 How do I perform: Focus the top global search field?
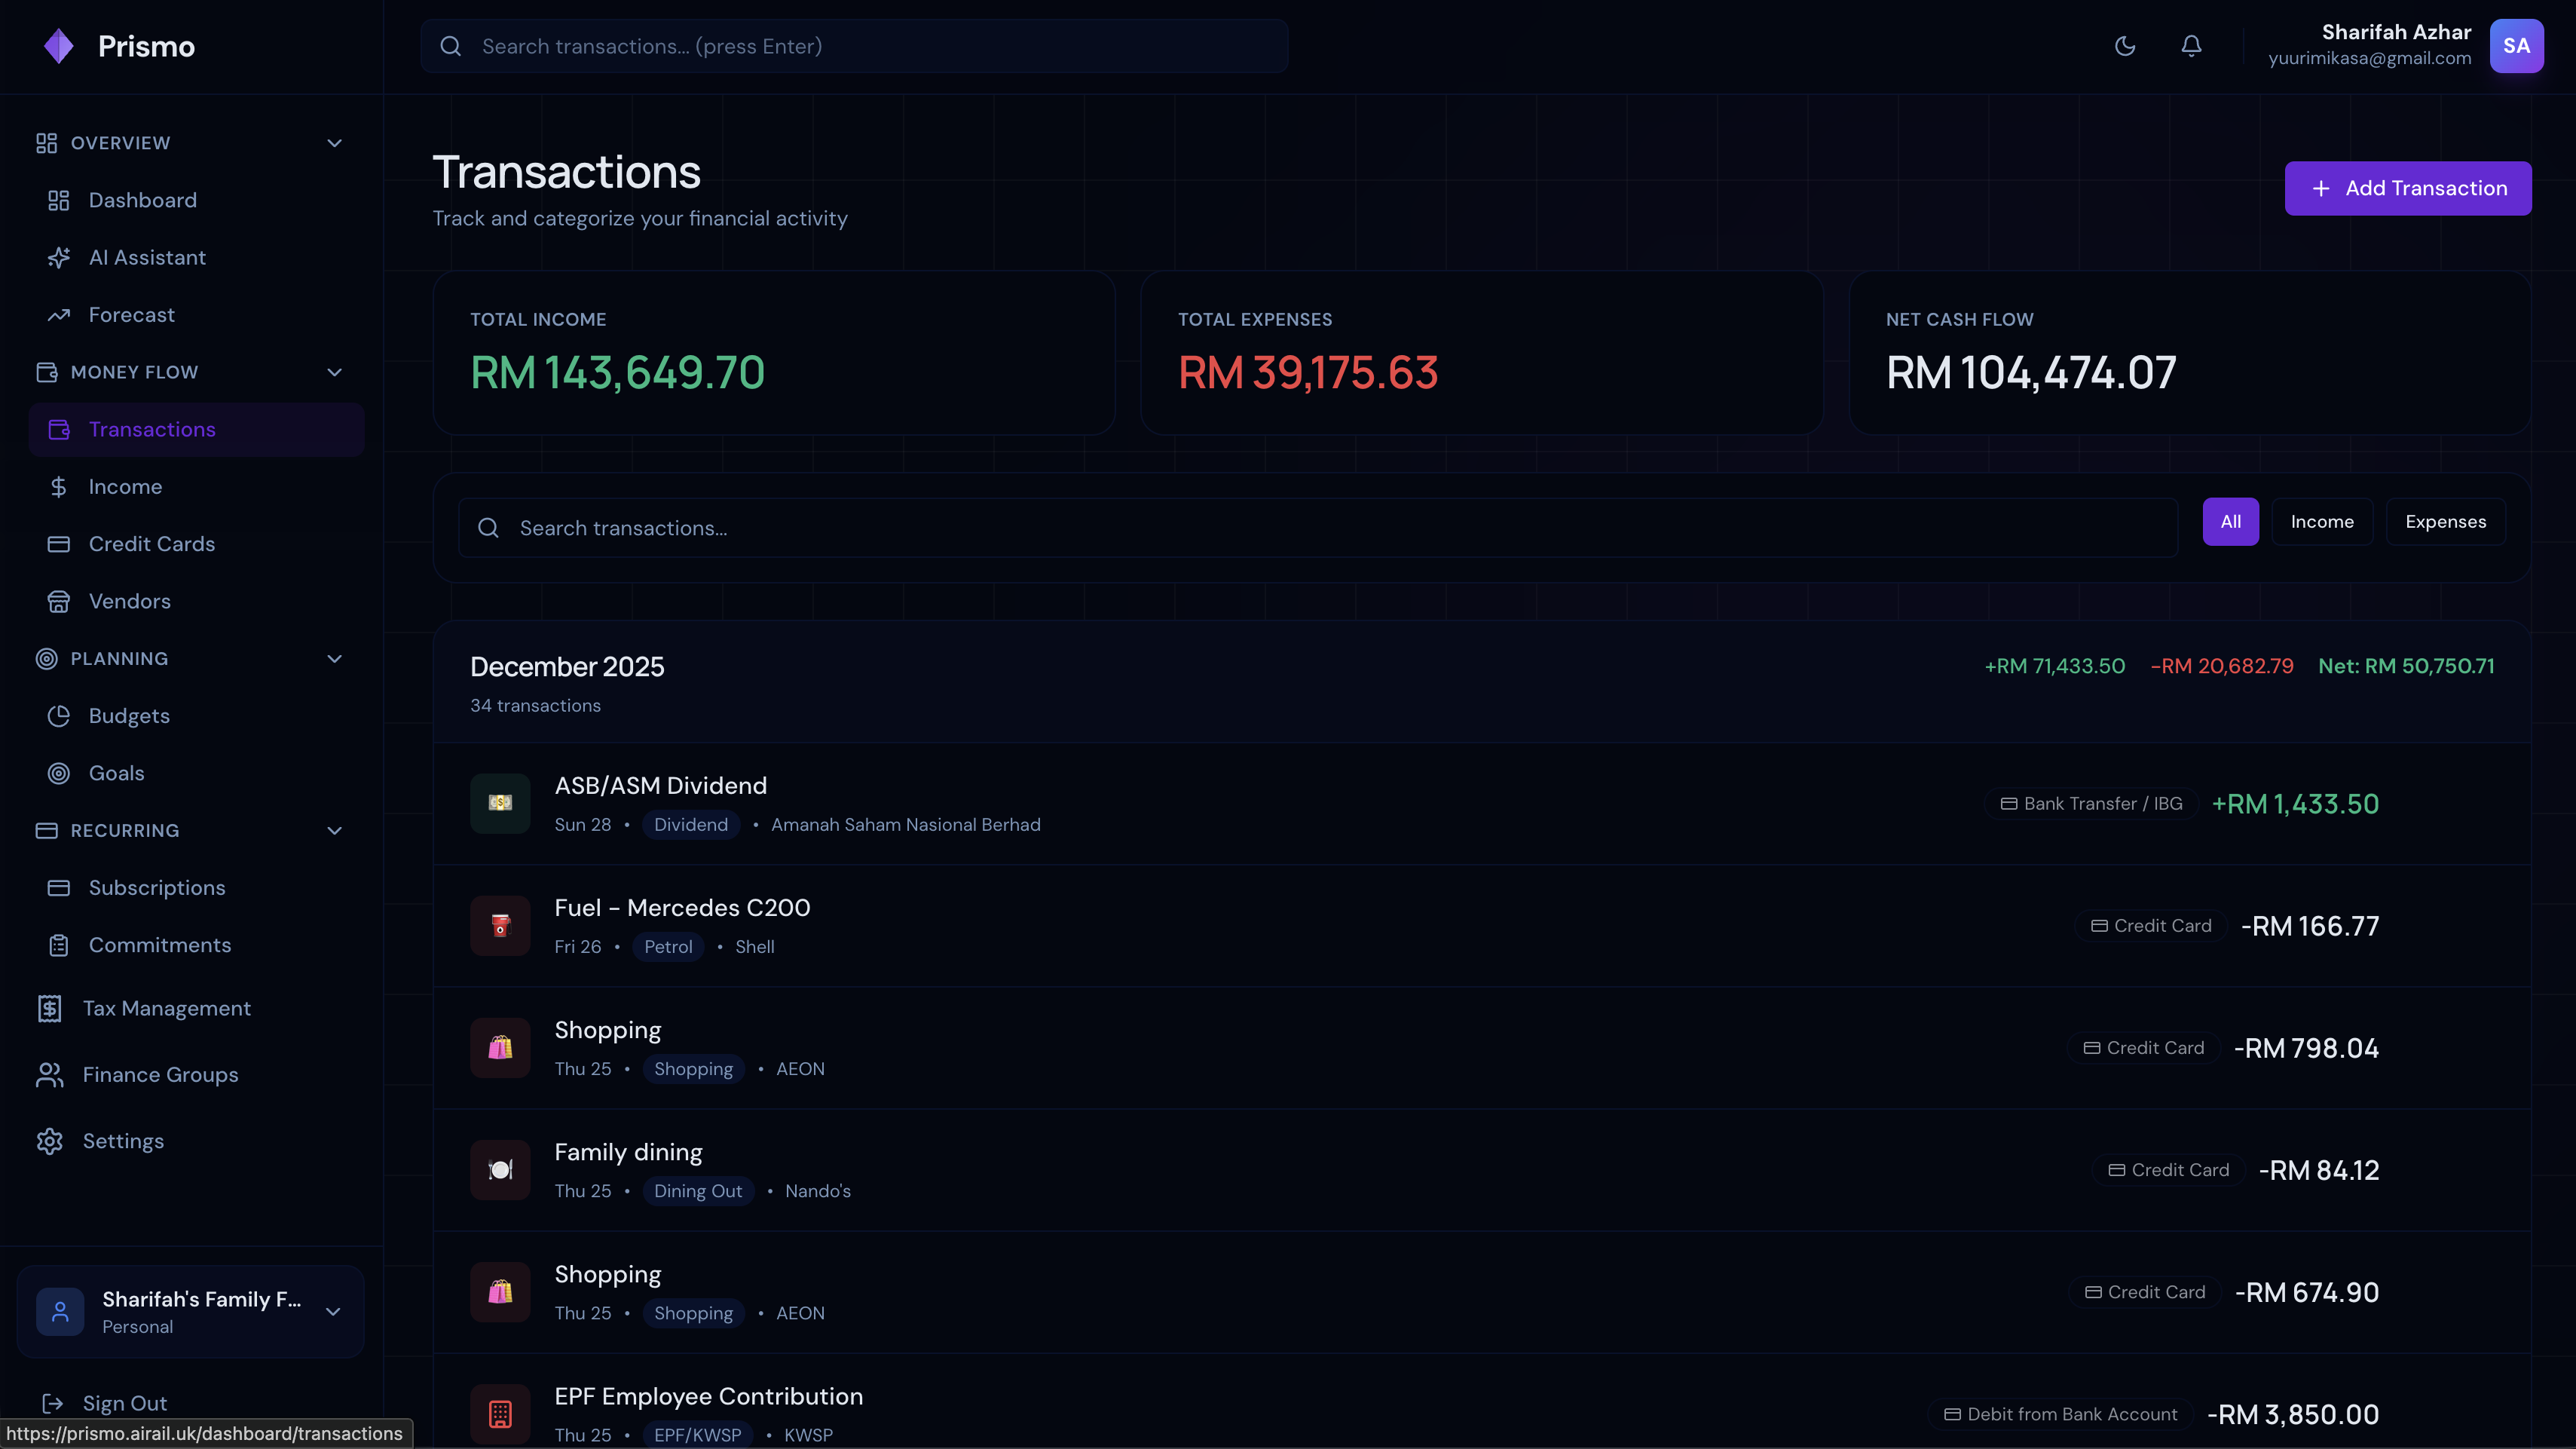(x=854, y=46)
